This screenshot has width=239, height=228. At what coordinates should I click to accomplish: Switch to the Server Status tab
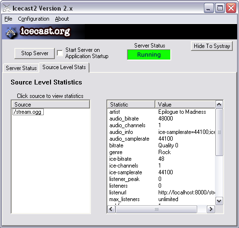pyautogui.click(x=21, y=68)
